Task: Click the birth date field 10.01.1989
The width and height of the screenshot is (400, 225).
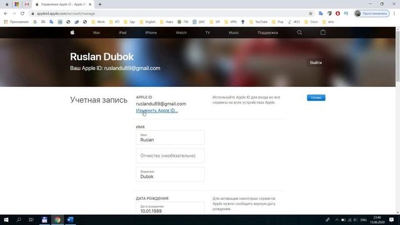Action: (x=170, y=208)
